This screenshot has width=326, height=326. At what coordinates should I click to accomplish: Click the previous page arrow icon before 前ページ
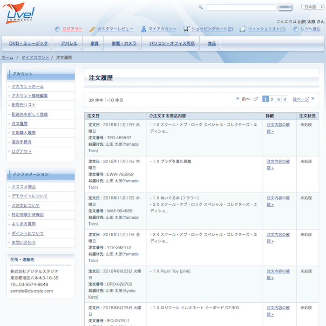click(238, 99)
